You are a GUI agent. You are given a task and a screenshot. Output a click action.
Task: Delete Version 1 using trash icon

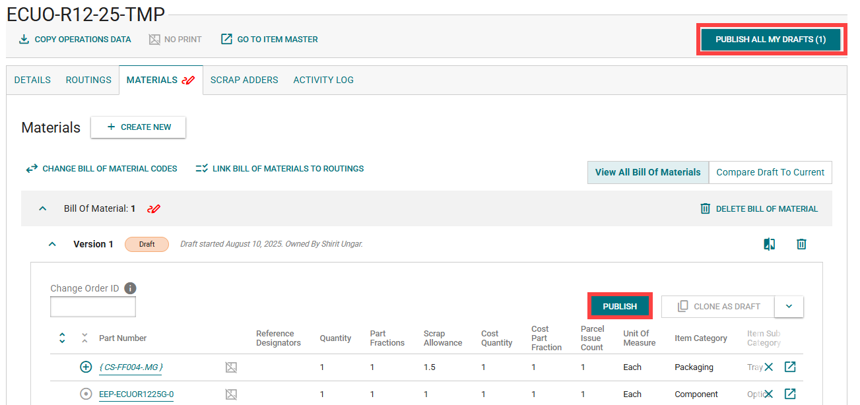[x=801, y=244]
